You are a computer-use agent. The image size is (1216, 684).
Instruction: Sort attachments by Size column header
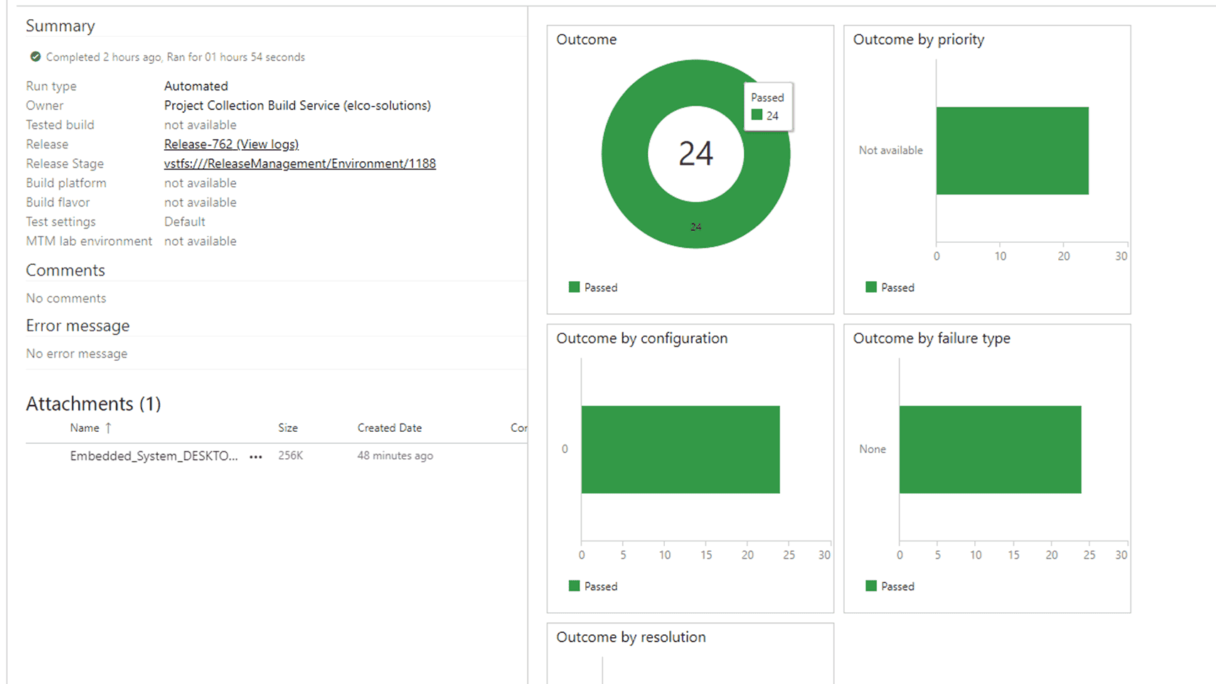point(288,428)
